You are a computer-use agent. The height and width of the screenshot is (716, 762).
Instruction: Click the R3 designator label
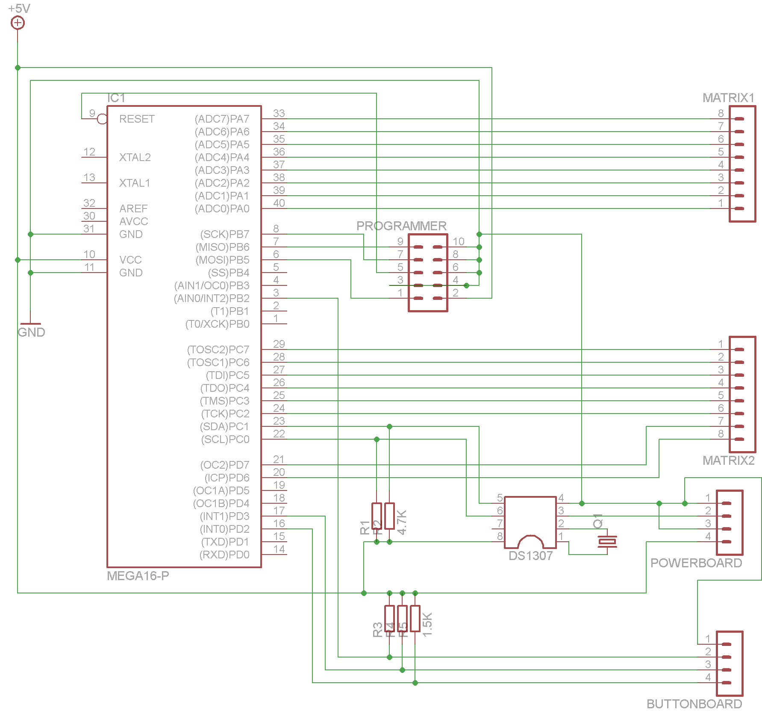click(x=377, y=630)
